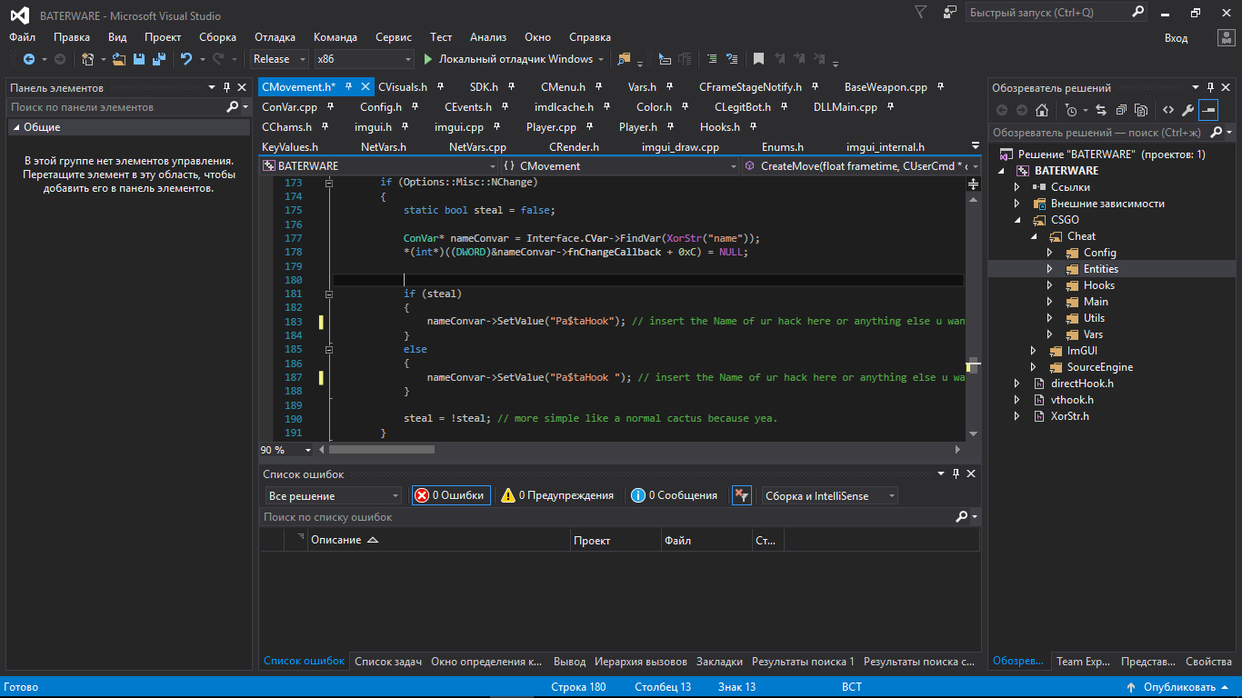Open the Release configuration dropdown
This screenshot has width=1242, height=698.
pos(280,59)
